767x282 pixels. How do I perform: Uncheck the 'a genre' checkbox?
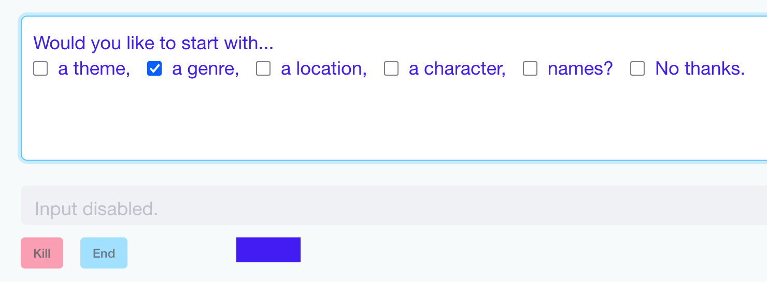click(154, 68)
